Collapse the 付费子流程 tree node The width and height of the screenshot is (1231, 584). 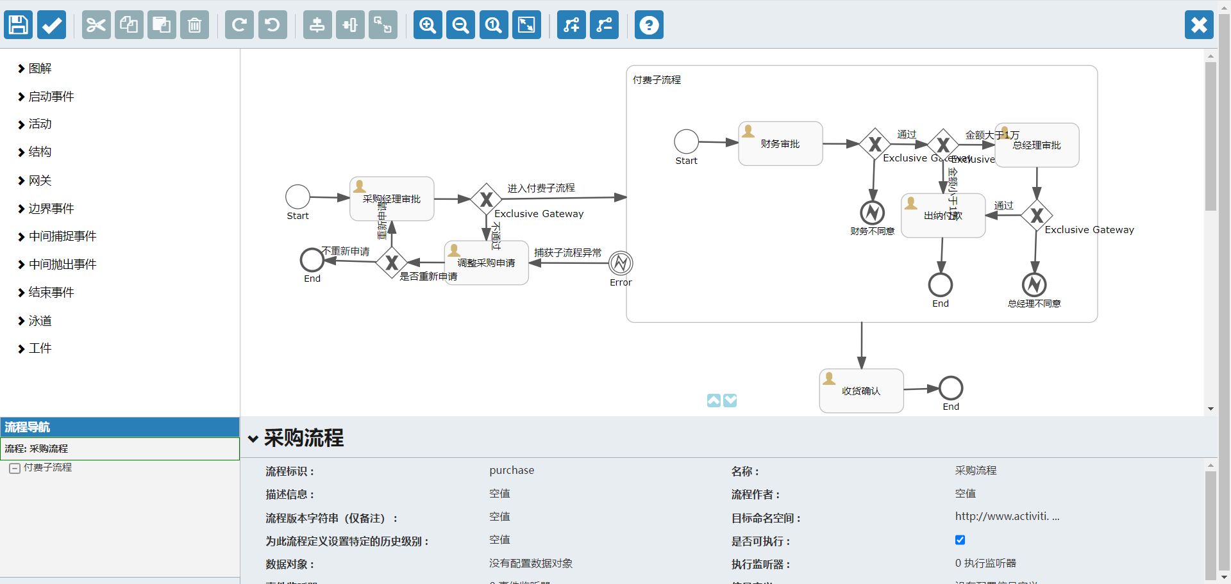[15, 468]
